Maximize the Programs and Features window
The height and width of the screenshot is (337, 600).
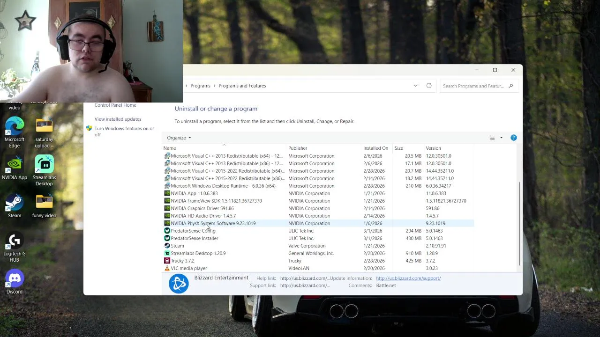tap(495, 70)
